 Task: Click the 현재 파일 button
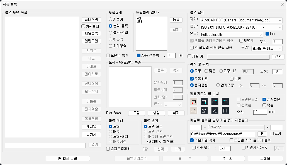[68, 158]
